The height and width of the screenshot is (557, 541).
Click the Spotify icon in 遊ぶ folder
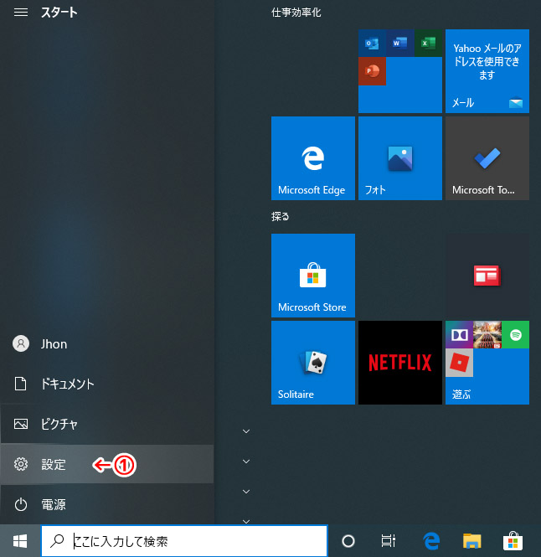[x=515, y=335]
